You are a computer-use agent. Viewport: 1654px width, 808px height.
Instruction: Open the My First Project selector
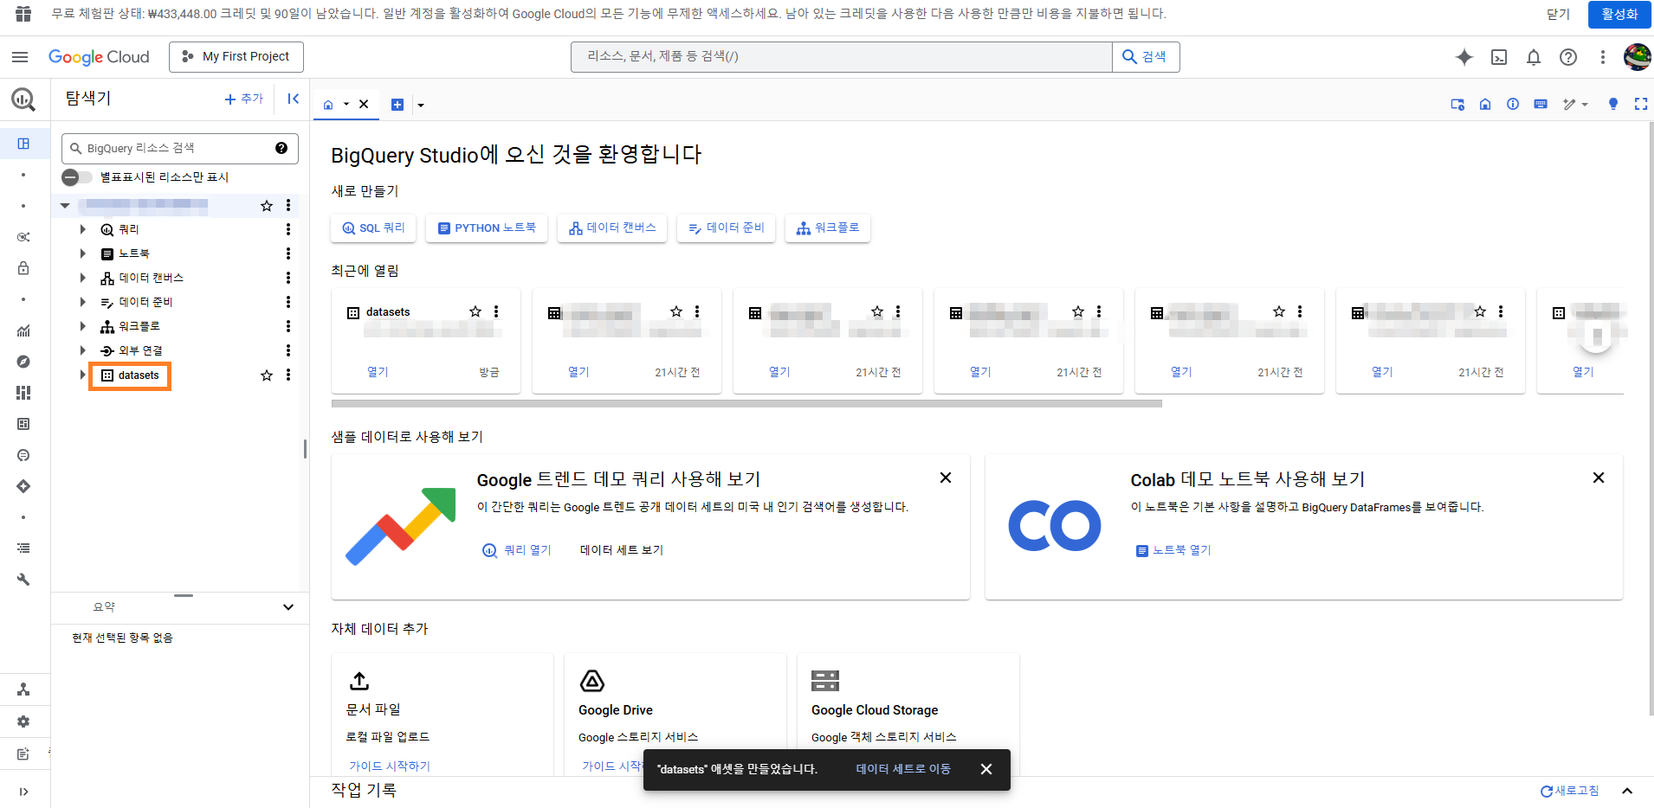pos(236,57)
